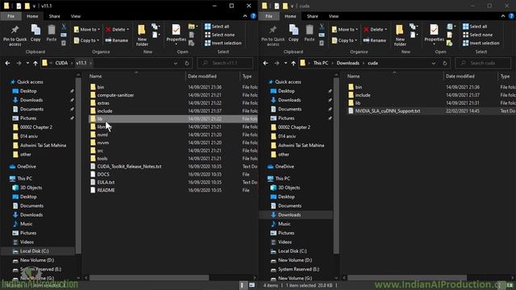Open Copy to in v11.1 window
Screen dimensions: 516x290
coord(86,40)
